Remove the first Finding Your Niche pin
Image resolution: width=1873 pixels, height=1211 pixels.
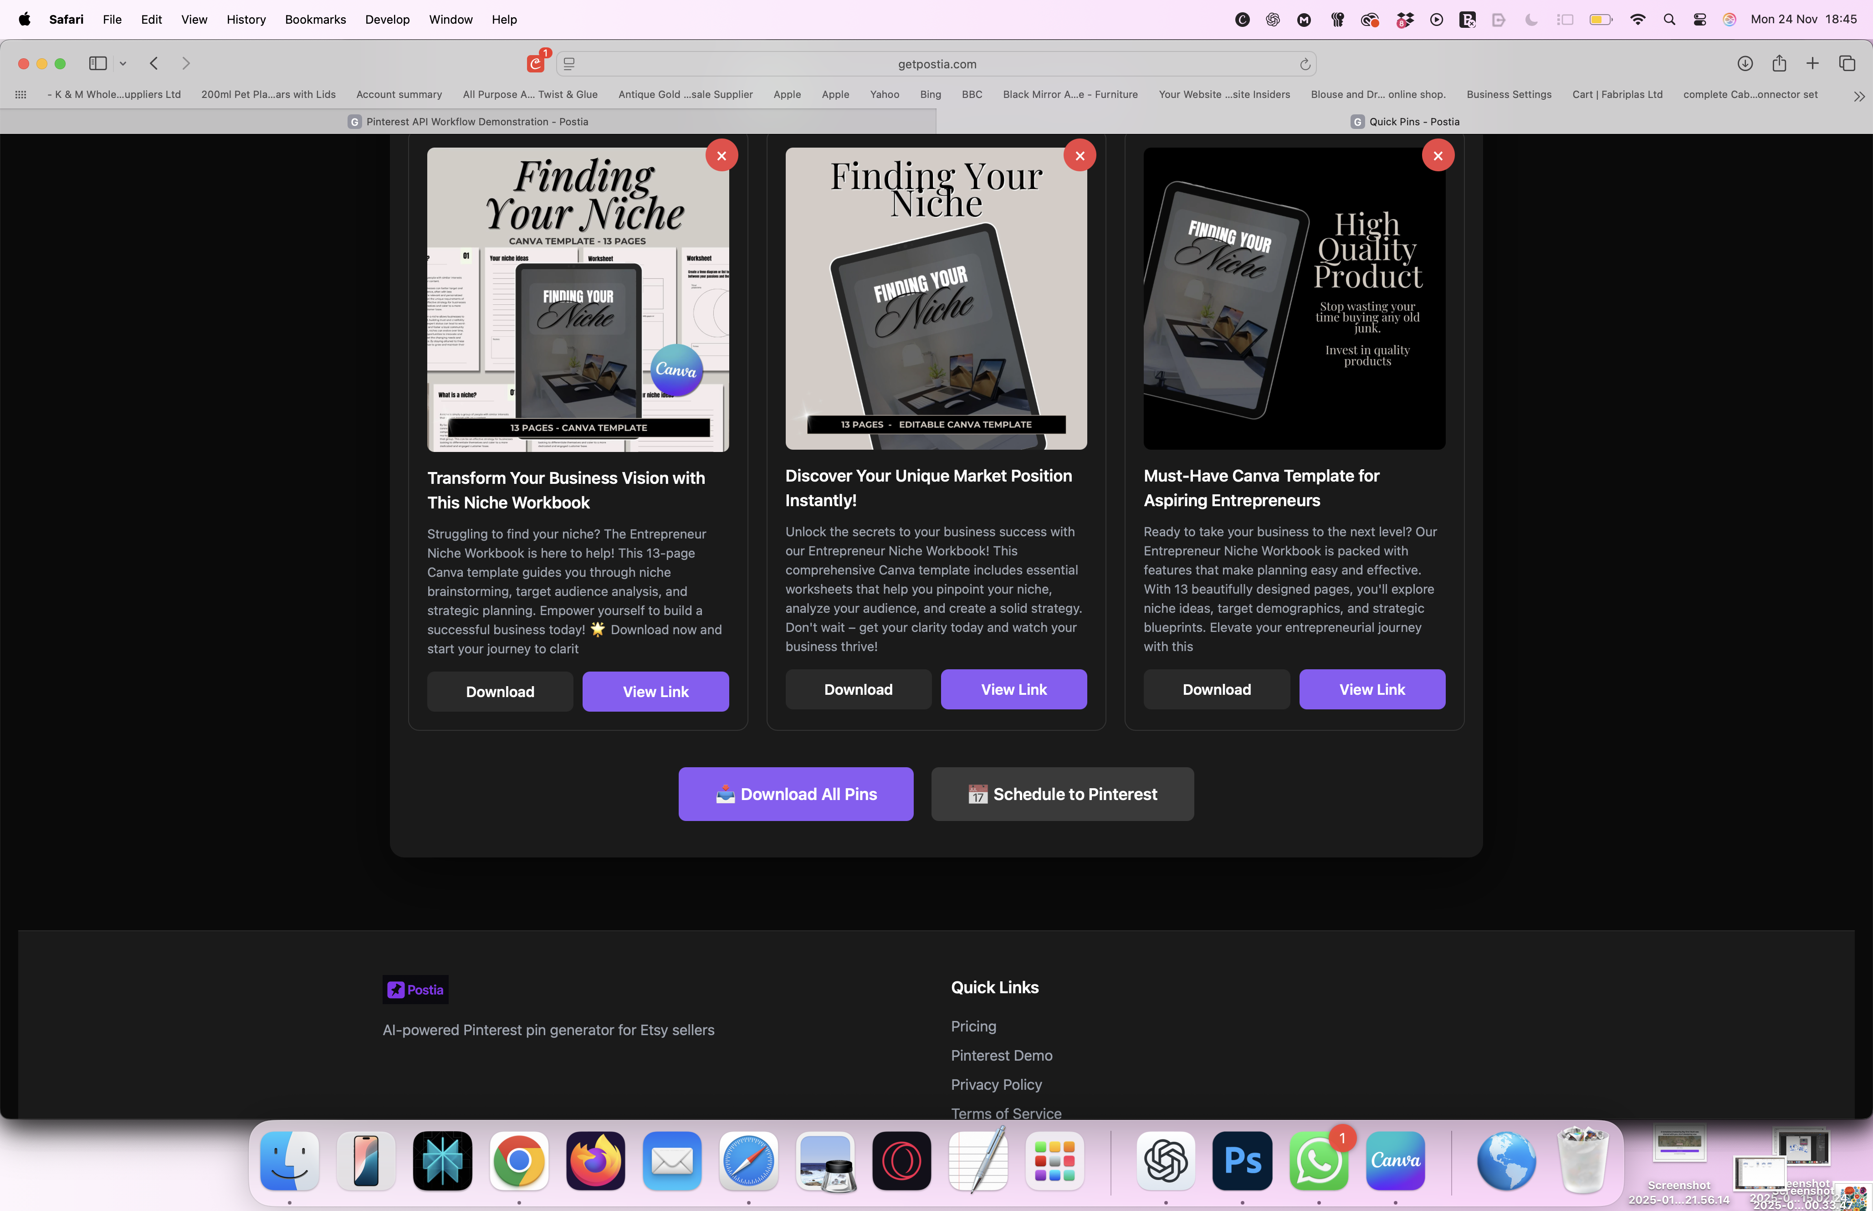point(721,156)
